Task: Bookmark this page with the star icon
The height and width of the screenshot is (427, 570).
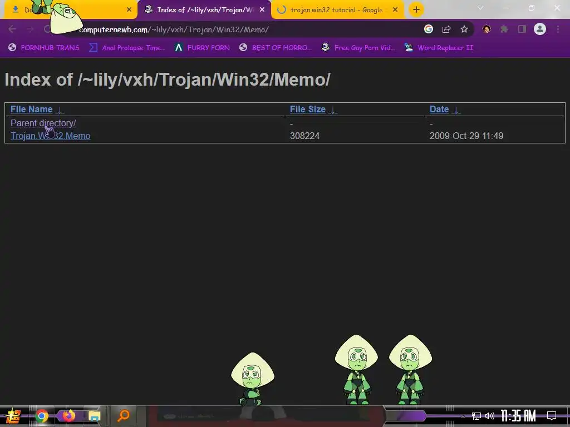Action: (x=464, y=29)
